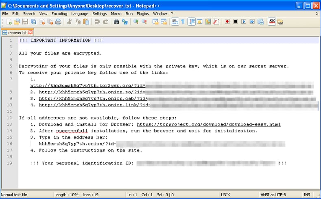321x199 pixels.
Task: Click the Cut scissors icon
Action: tap(70, 22)
